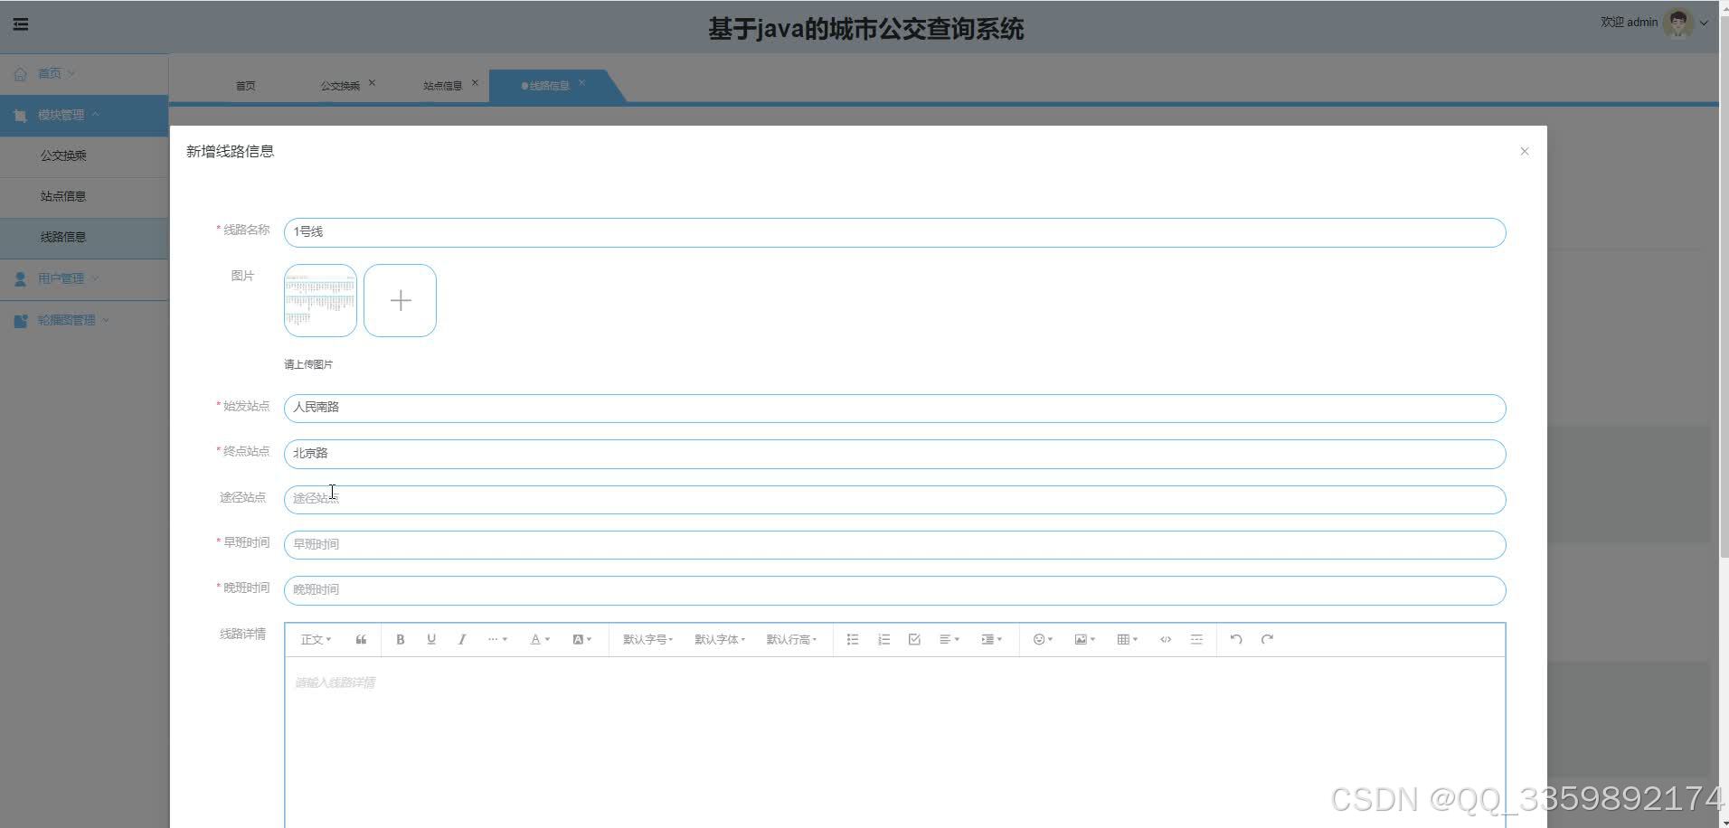Screen dimensions: 1729x828
Task: Switch to the 线路信息 tab
Action: (549, 86)
